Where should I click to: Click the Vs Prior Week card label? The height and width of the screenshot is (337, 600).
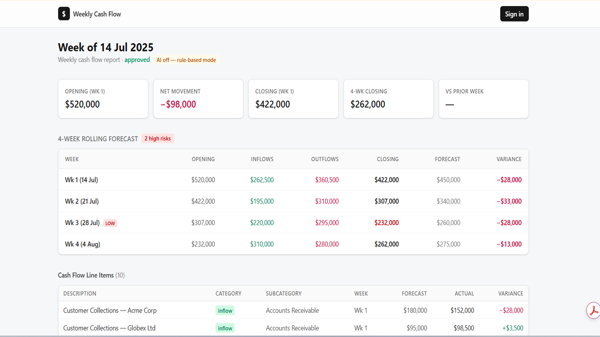click(x=465, y=91)
